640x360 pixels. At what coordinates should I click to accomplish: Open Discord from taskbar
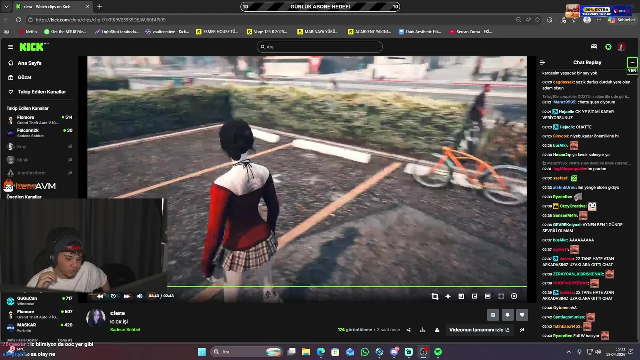[394, 352]
